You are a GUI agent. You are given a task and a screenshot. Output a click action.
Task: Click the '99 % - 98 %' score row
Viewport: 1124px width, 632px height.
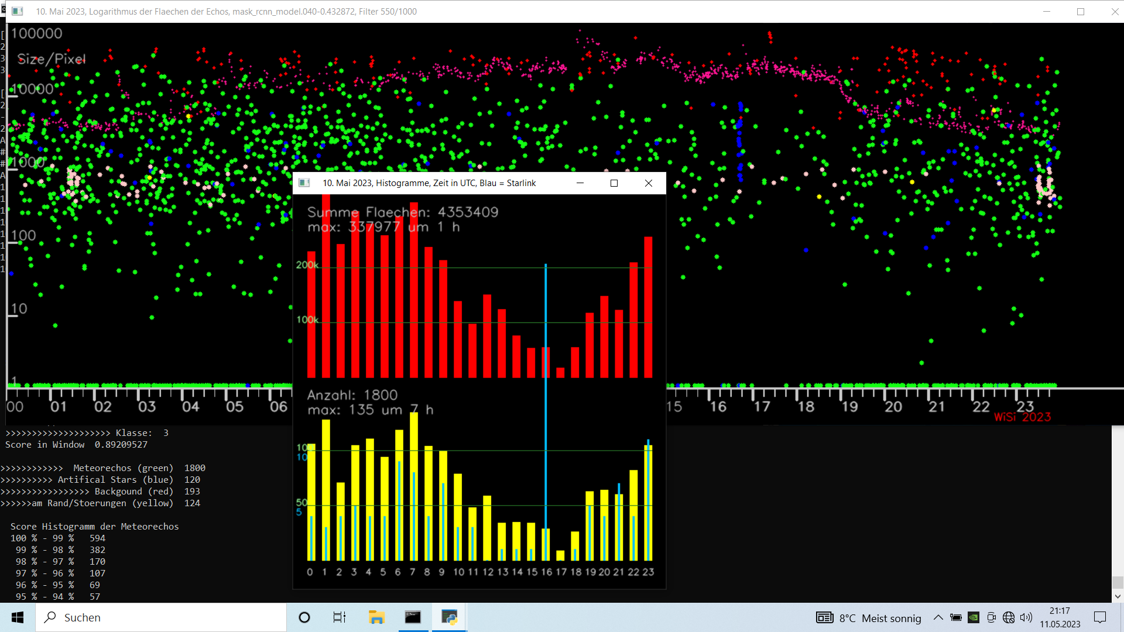[x=60, y=550]
